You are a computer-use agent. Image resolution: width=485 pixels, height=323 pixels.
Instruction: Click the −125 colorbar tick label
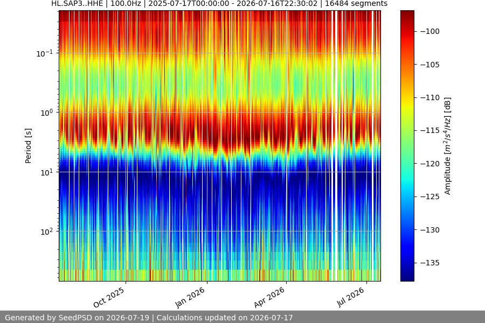click(x=430, y=196)
